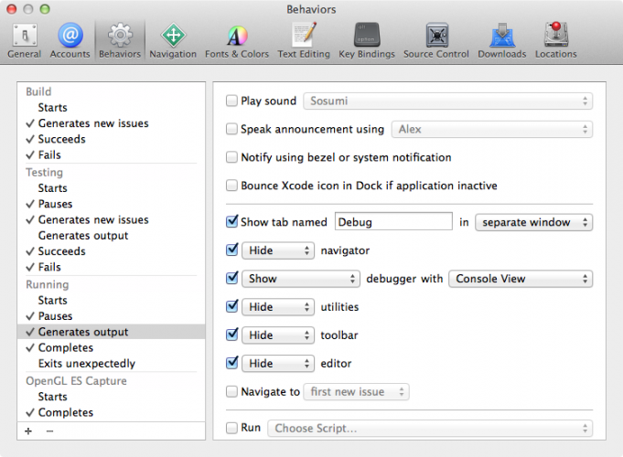This screenshot has width=623, height=457.
Task: Open the separate window dropdown
Action: 533,222
